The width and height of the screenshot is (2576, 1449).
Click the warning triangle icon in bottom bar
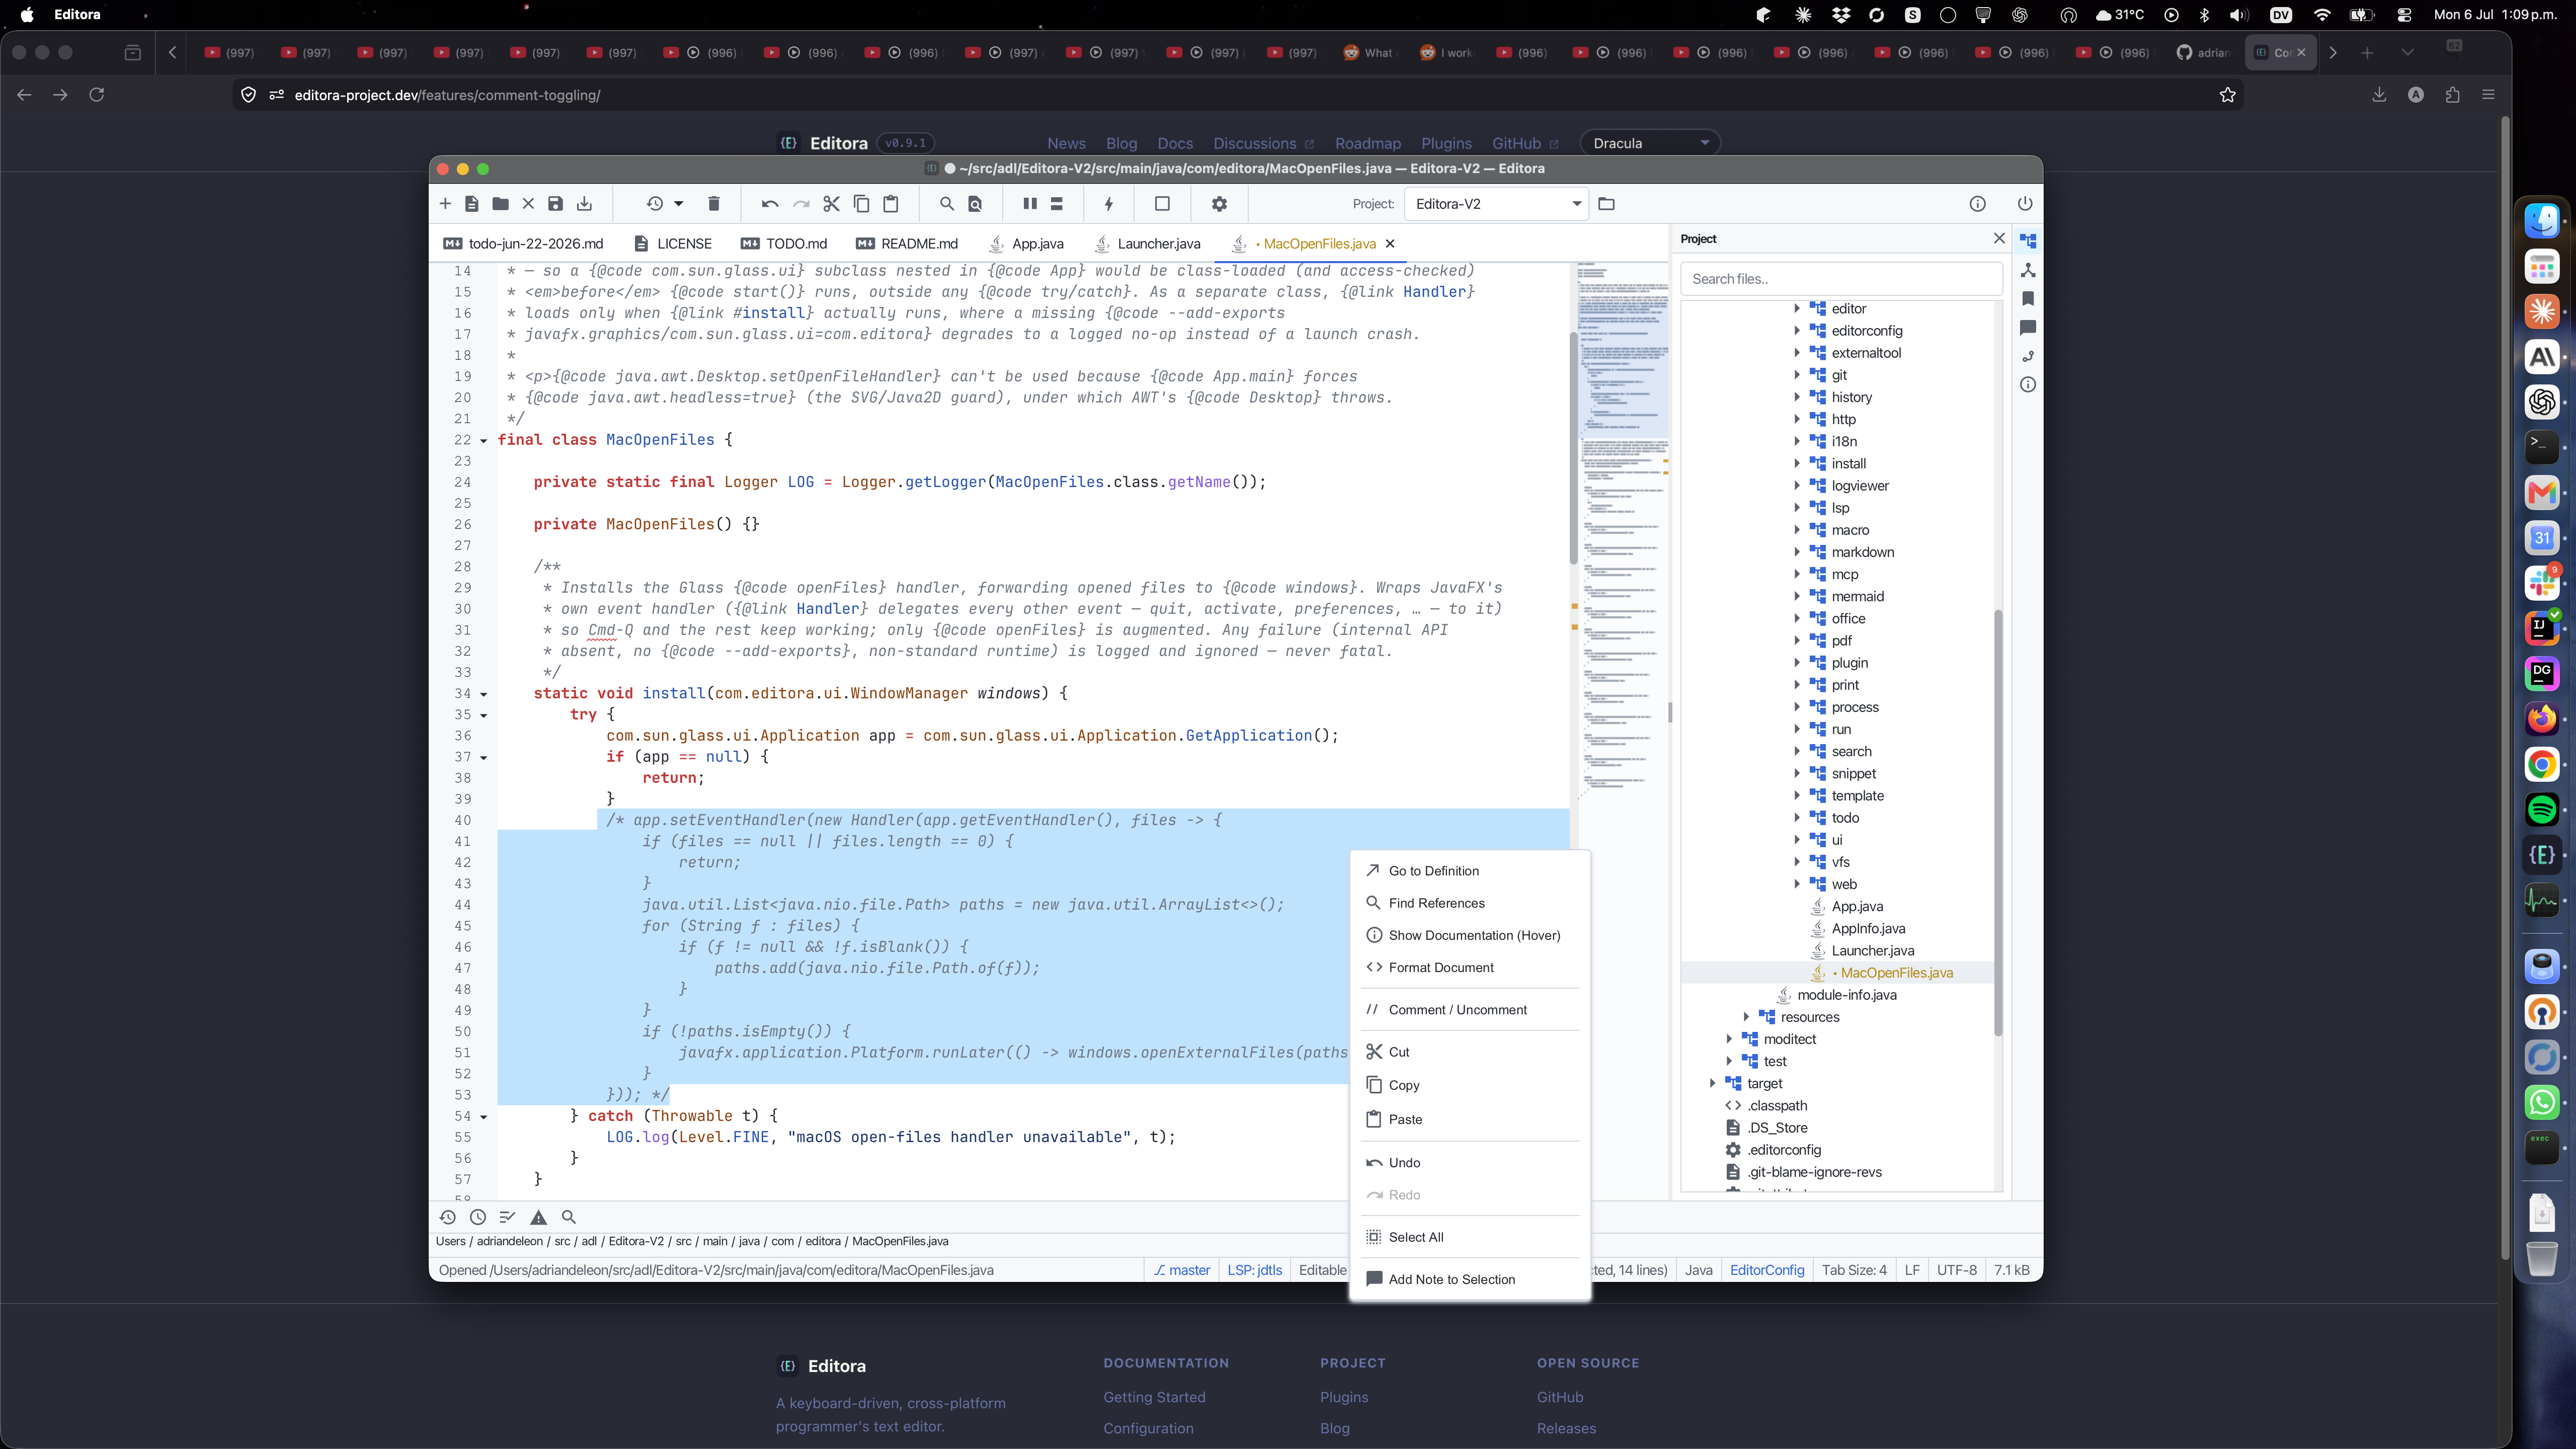pyautogui.click(x=539, y=1218)
